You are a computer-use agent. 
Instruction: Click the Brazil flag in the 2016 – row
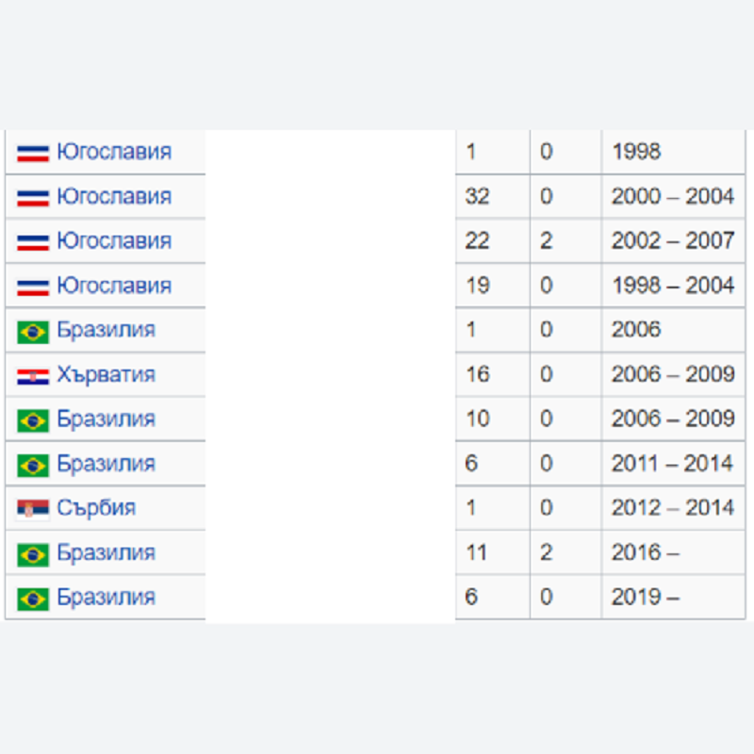pos(33,555)
